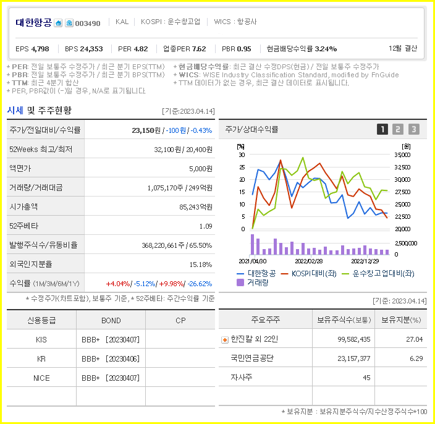Click the 시세 및 주주현황 section heading
Screen dimensions: 435x424
pyautogui.click(x=40, y=111)
